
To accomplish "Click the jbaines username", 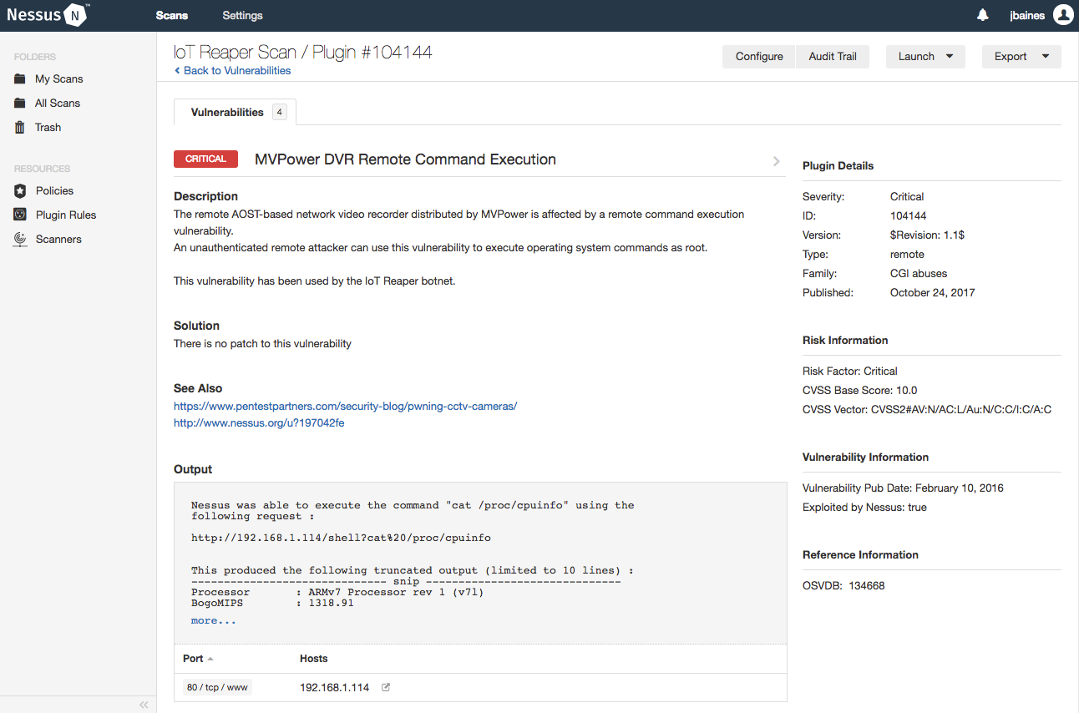I will click(x=1027, y=15).
